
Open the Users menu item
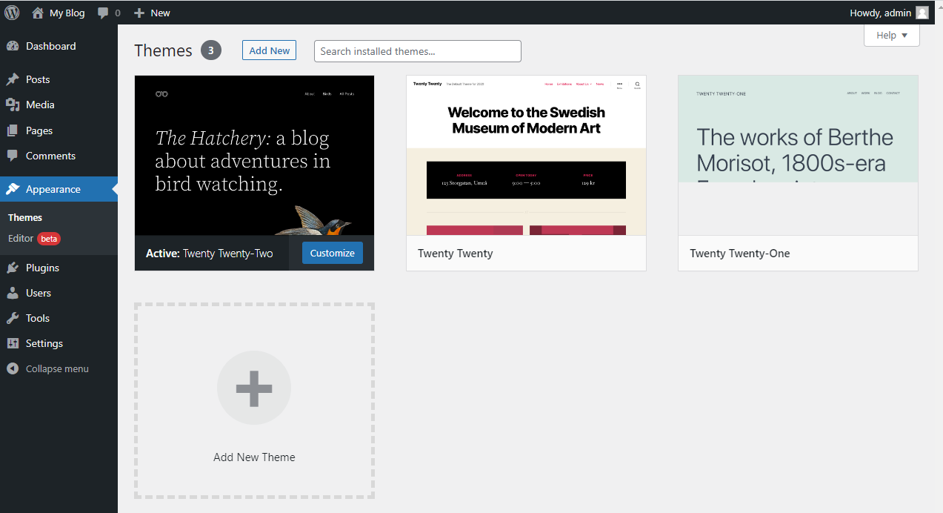point(39,293)
